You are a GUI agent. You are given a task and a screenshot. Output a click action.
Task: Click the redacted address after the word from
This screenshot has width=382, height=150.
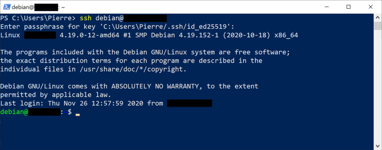(x=189, y=103)
